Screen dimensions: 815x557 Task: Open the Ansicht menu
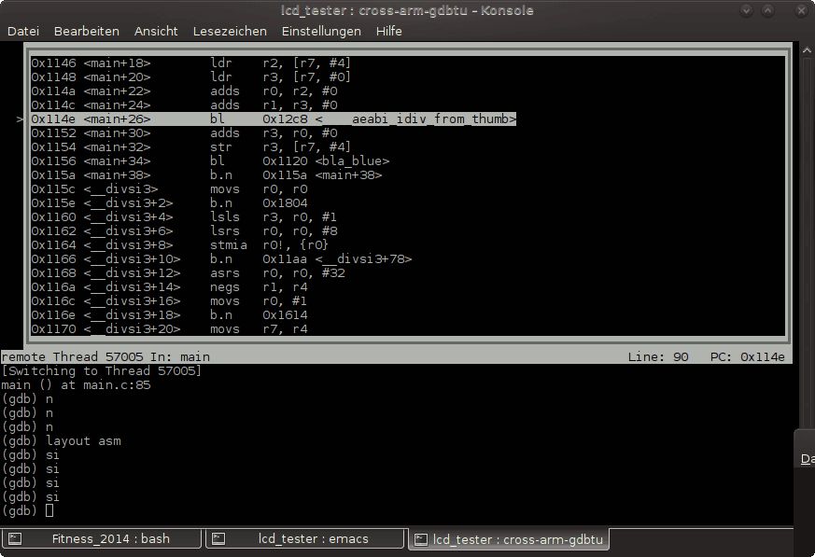pyautogui.click(x=156, y=31)
